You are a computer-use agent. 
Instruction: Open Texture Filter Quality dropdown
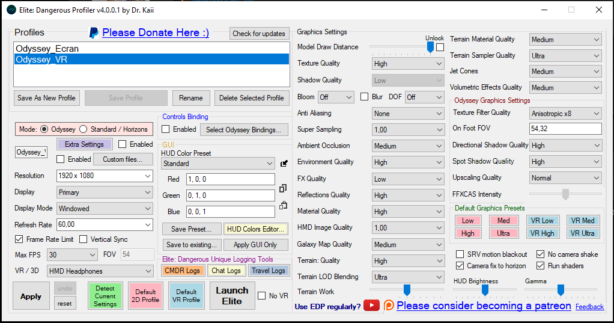[x=565, y=114]
